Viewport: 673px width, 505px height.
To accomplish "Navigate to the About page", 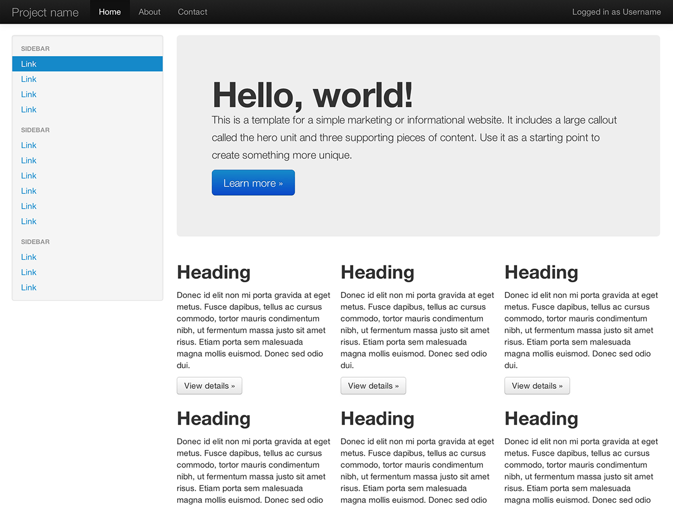I will click(149, 11).
